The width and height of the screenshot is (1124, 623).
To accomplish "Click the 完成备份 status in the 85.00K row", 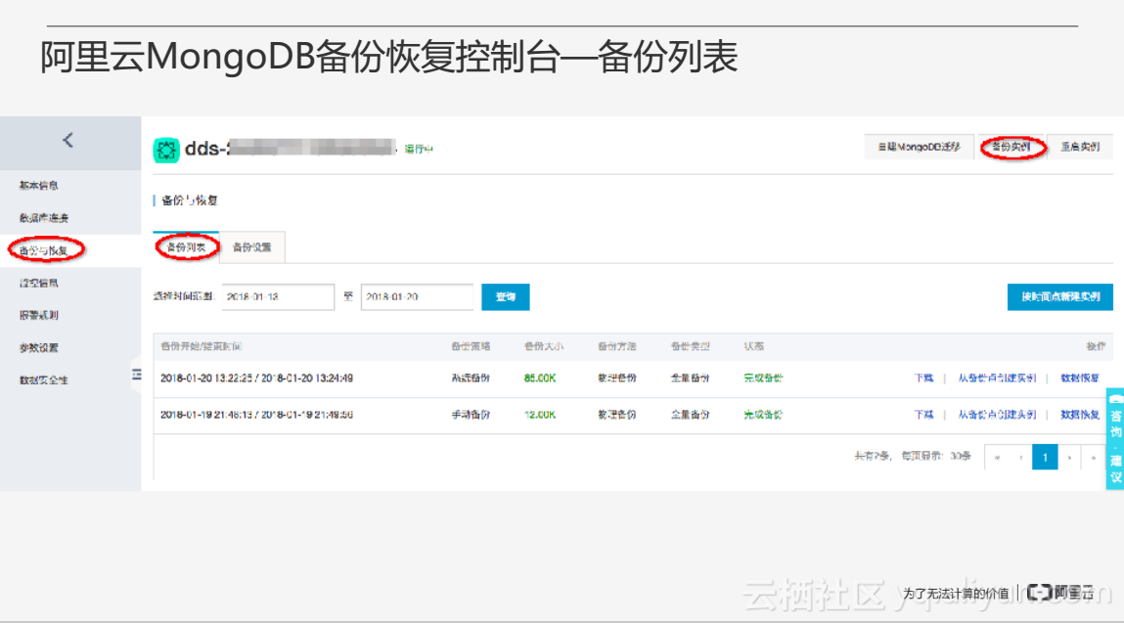I will 763,378.
